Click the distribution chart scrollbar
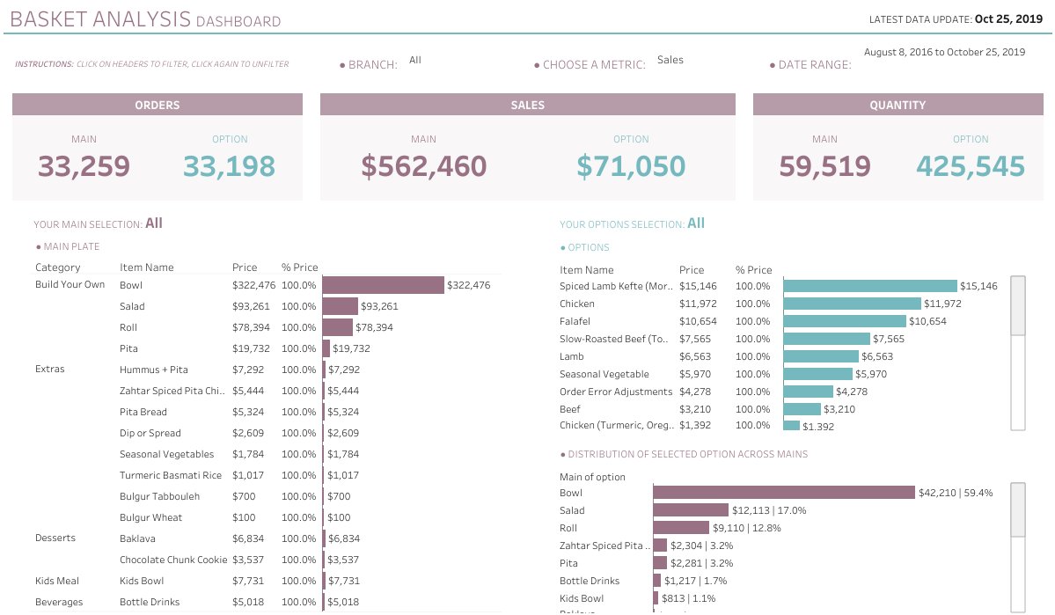Image resolution: width=1055 pixels, height=615 pixels. tap(1018, 546)
